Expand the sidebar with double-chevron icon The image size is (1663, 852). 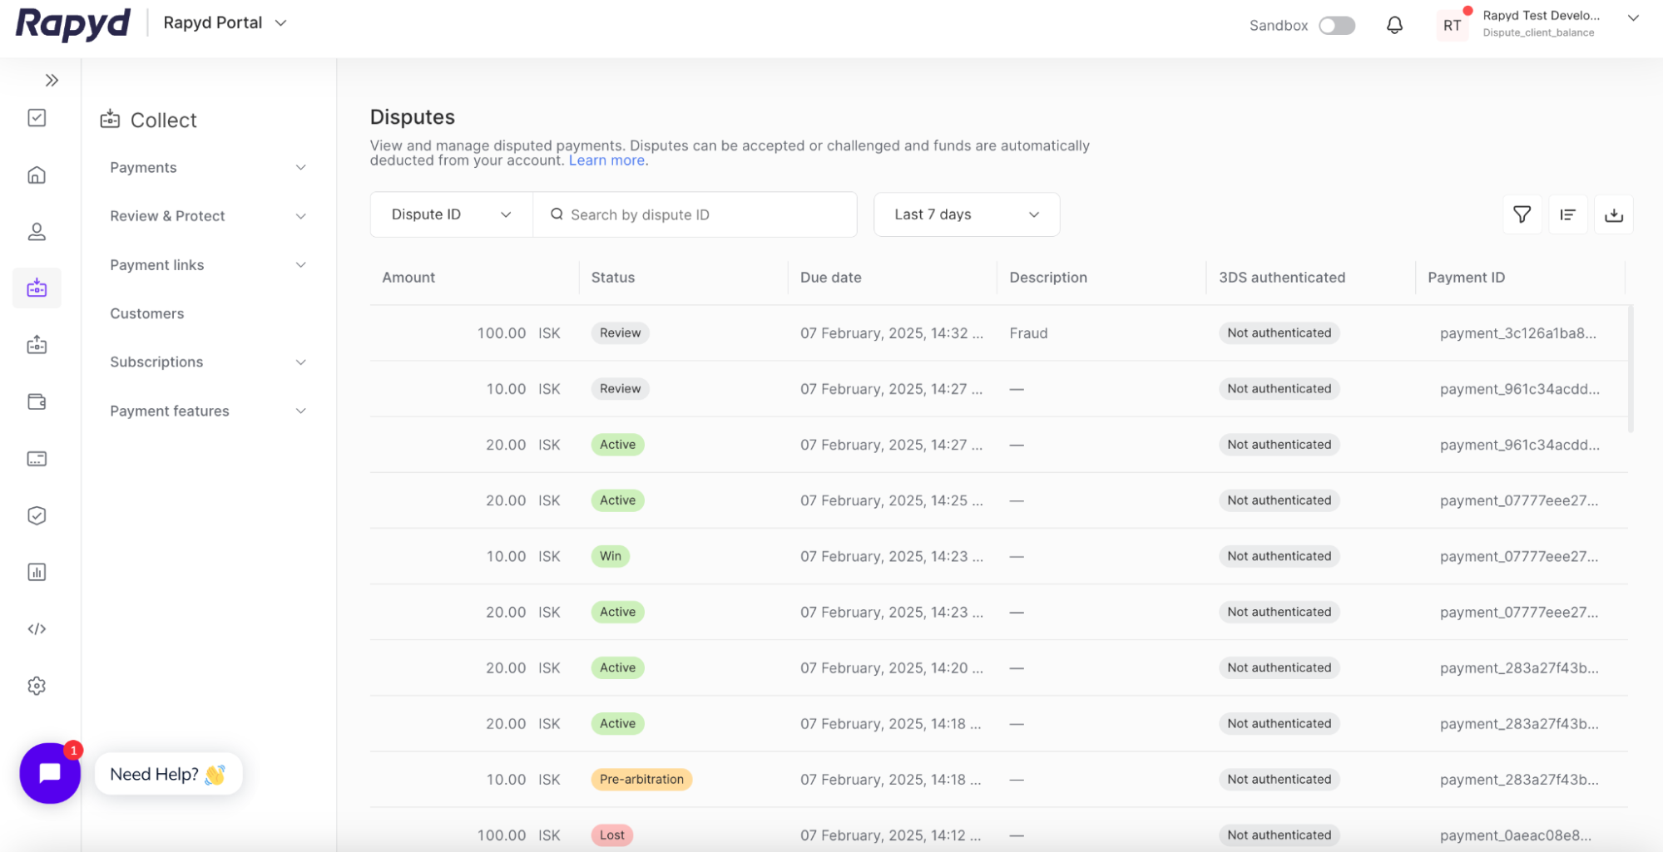pos(52,81)
